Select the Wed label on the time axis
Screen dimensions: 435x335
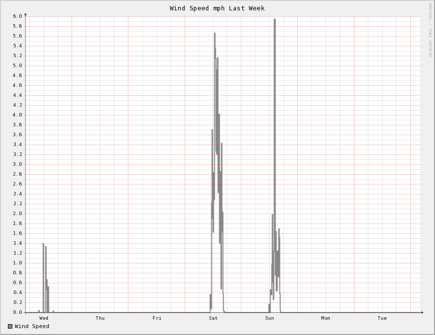click(44, 318)
